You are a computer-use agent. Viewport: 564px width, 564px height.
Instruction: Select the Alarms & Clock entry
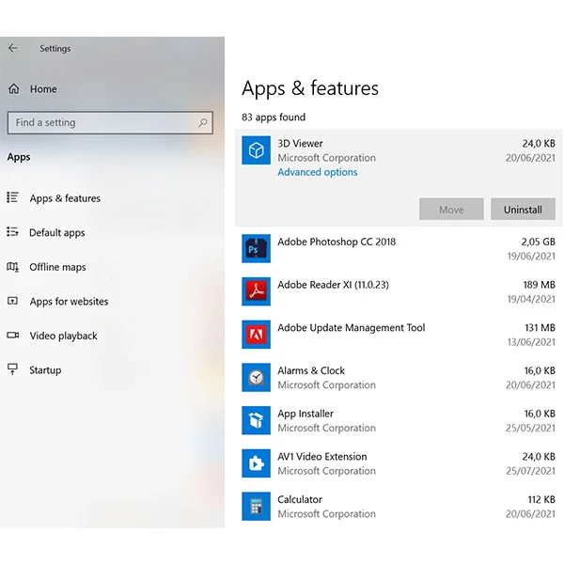point(399,377)
